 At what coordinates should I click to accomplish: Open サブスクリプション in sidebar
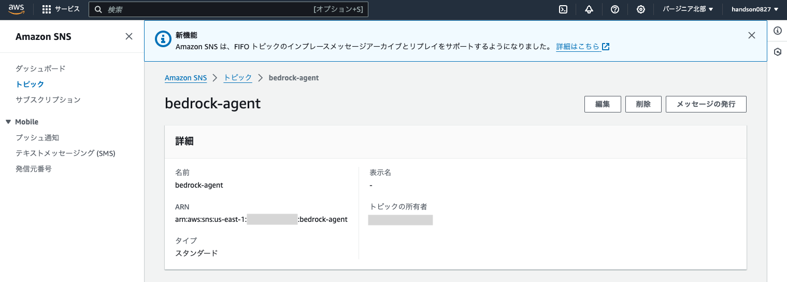48,100
